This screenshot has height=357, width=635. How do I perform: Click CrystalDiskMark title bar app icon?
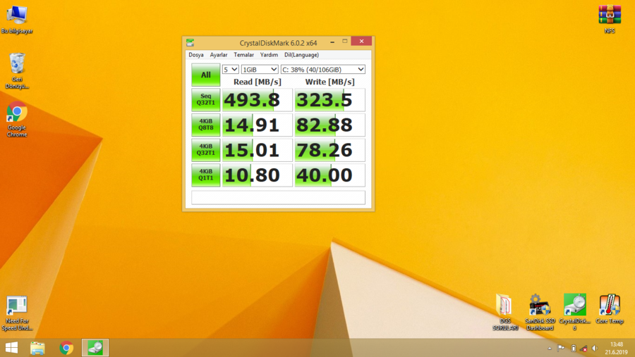(x=190, y=42)
